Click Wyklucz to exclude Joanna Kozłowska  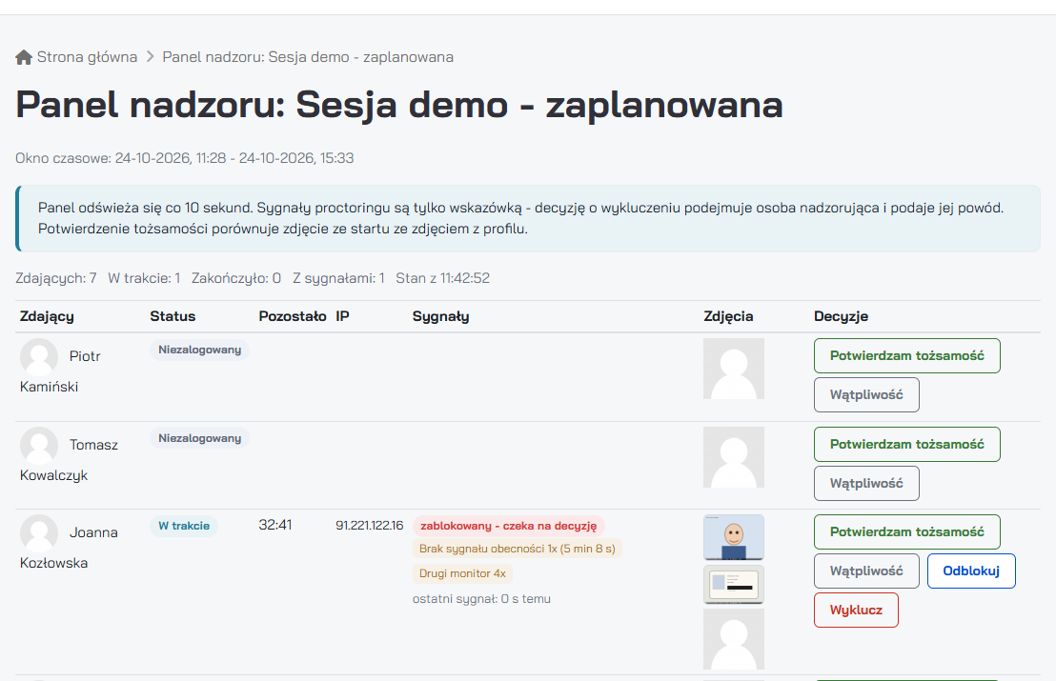click(x=856, y=610)
